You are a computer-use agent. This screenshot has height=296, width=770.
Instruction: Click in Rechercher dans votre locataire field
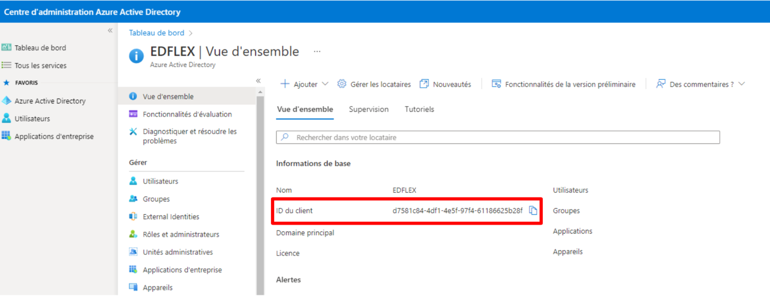coord(498,137)
